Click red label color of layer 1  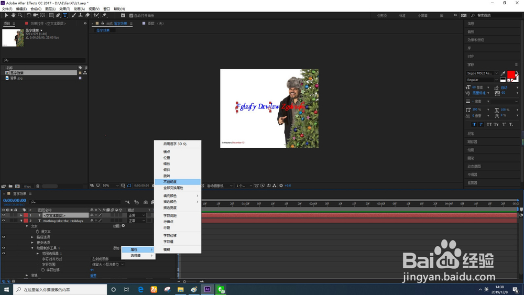26,215
